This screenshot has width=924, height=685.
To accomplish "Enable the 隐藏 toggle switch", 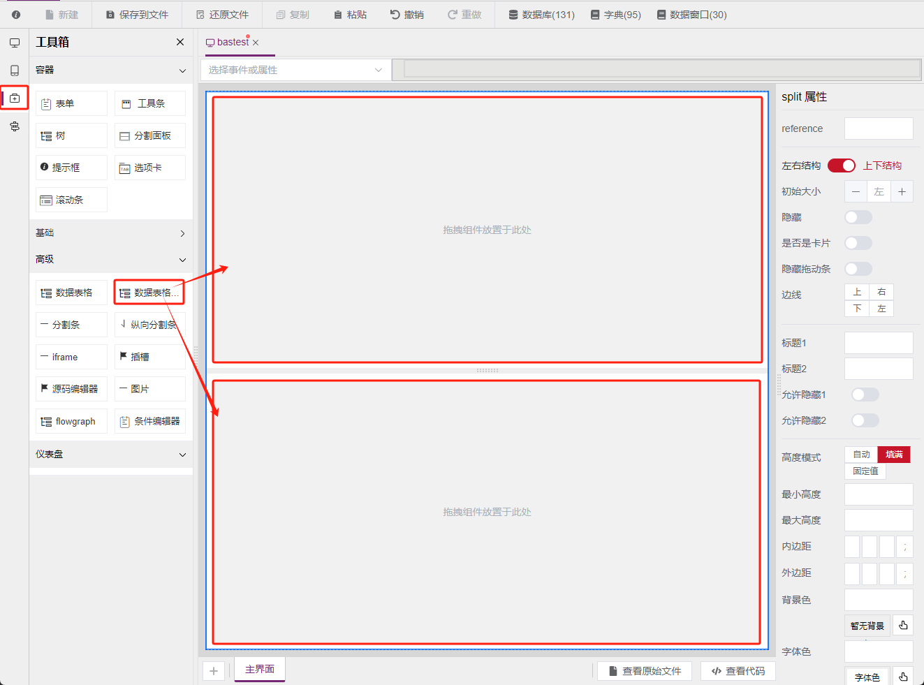I will pos(858,217).
